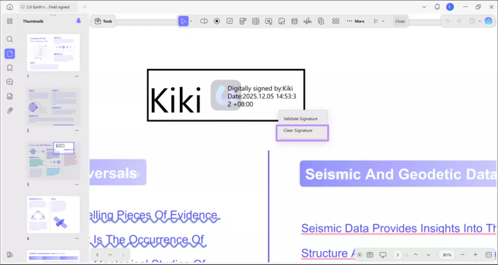The image size is (498, 265).
Task: Select the checkbox field tool
Action: click(x=229, y=21)
